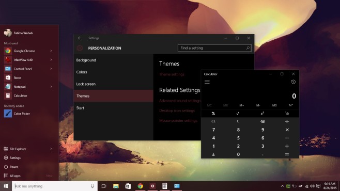Open Mouse pointer settings link
The image size is (340, 191).
click(x=178, y=120)
